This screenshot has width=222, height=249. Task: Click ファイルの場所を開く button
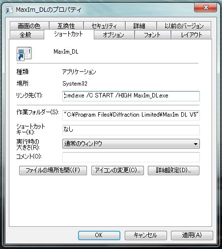[x=53, y=170]
